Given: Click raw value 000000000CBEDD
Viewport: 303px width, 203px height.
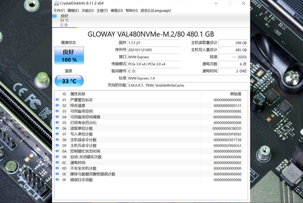Looking at the screenshot, I should [227, 128].
